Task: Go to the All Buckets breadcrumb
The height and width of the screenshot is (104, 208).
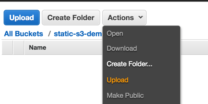Action: [x=23, y=34]
